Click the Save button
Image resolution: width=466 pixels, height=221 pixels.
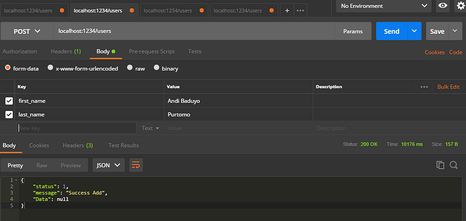tap(437, 31)
